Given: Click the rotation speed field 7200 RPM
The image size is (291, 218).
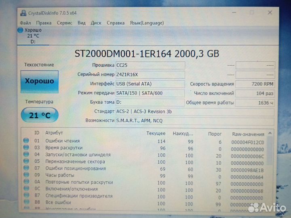Looking at the screenshot, I should [255, 84].
